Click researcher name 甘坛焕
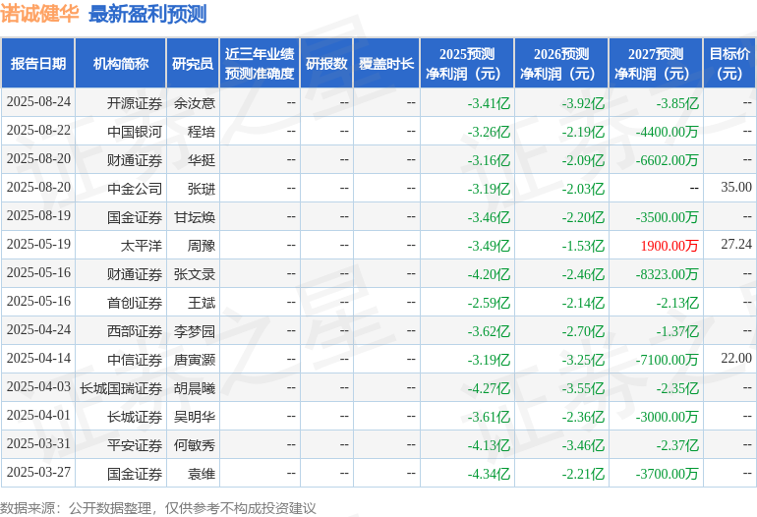Viewport: 757px width, 517px height. point(195,217)
